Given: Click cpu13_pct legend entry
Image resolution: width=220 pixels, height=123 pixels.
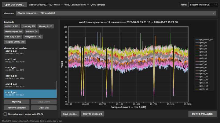Looking at the screenshot, I should pos(202,83).
